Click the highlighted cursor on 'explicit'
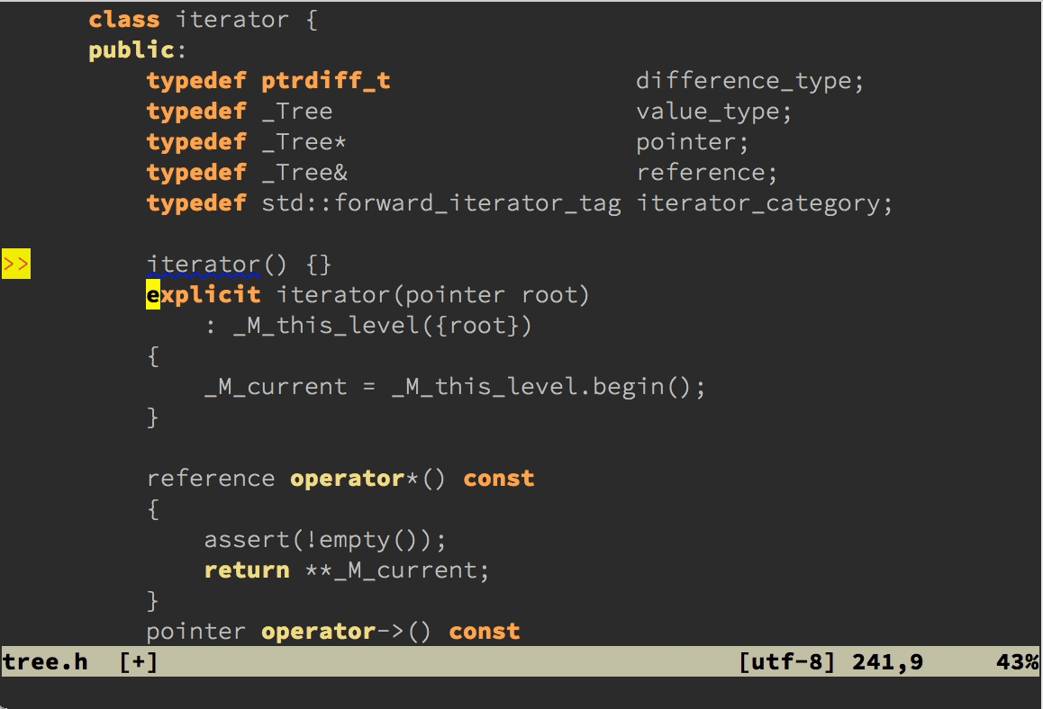 153,295
